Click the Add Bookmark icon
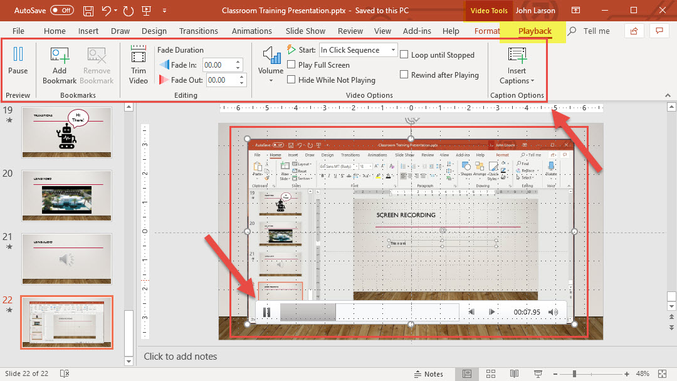 tap(60, 57)
